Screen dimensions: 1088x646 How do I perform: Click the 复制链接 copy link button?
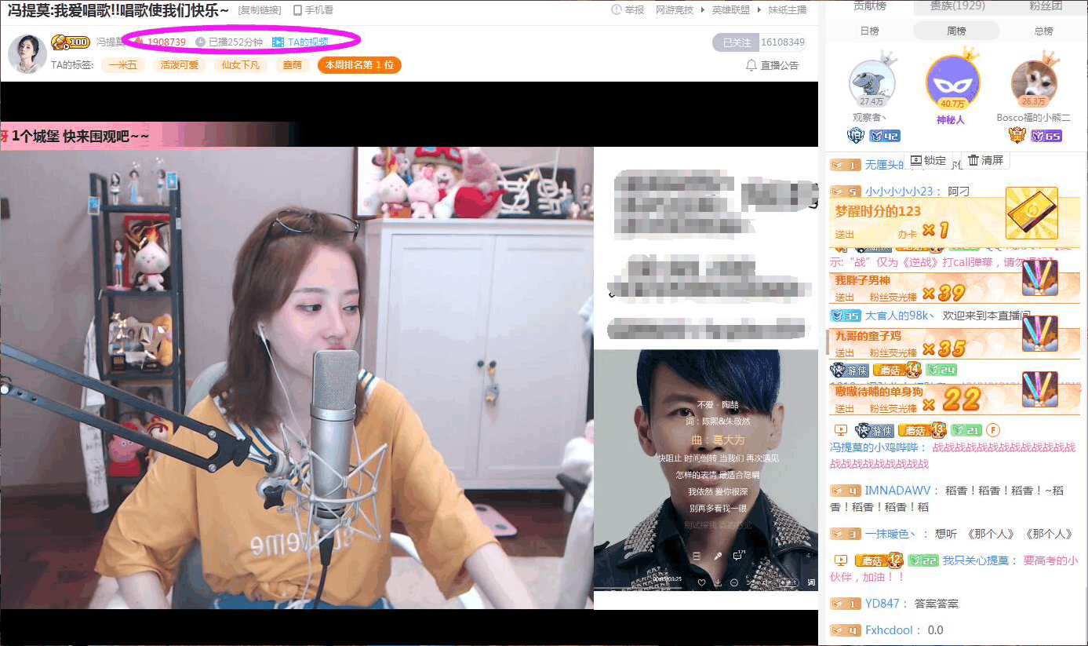pyautogui.click(x=260, y=10)
